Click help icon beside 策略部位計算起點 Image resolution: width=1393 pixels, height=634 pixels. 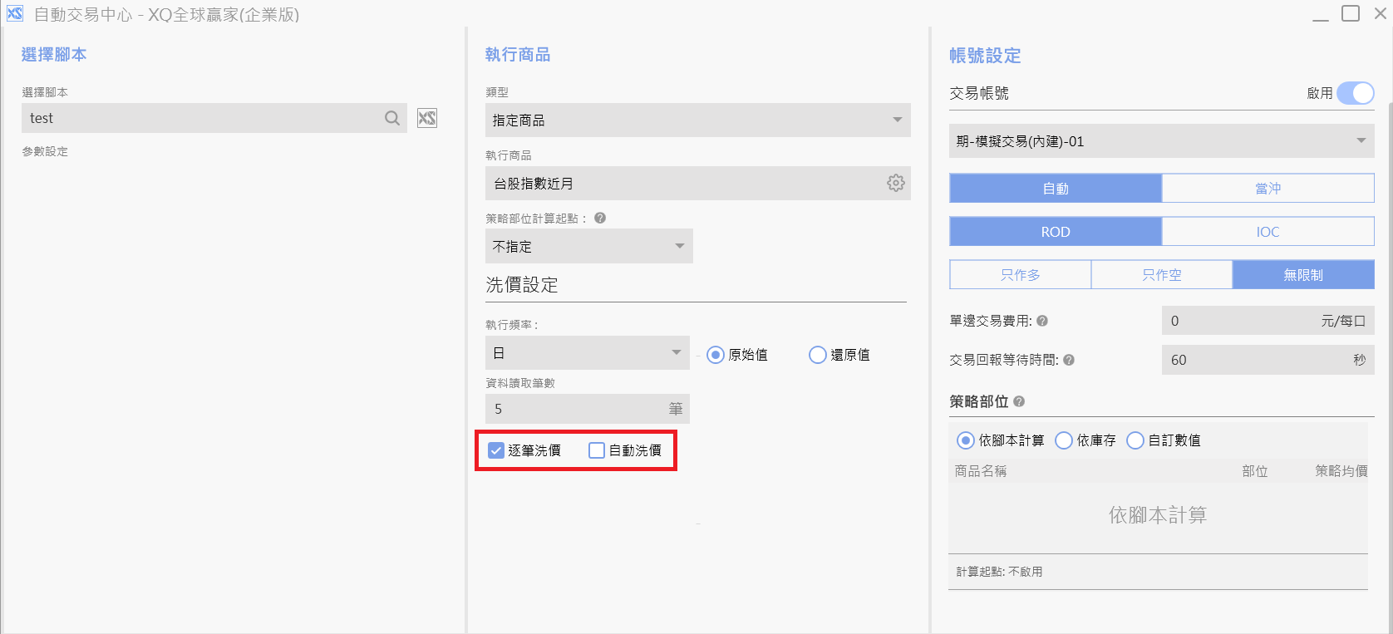[600, 219]
